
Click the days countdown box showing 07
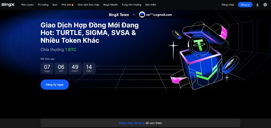pyautogui.click(x=47, y=68)
